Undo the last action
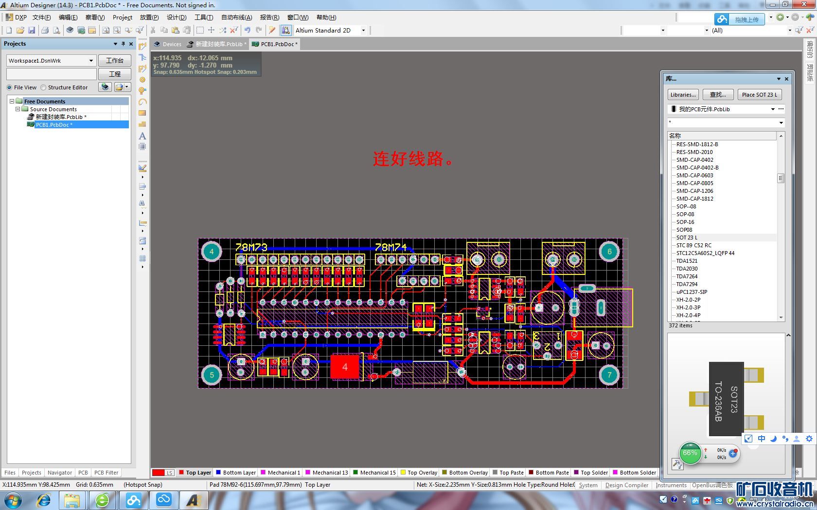The image size is (817, 510). click(248, 30)
